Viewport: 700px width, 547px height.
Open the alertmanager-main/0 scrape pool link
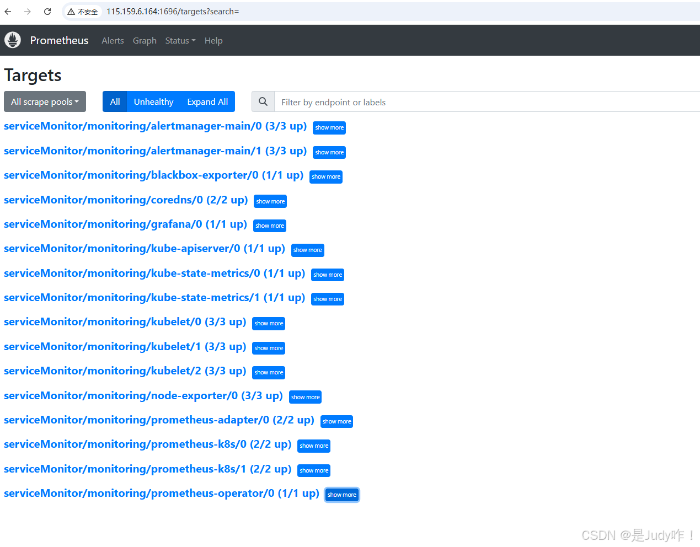tap(155, 126)
